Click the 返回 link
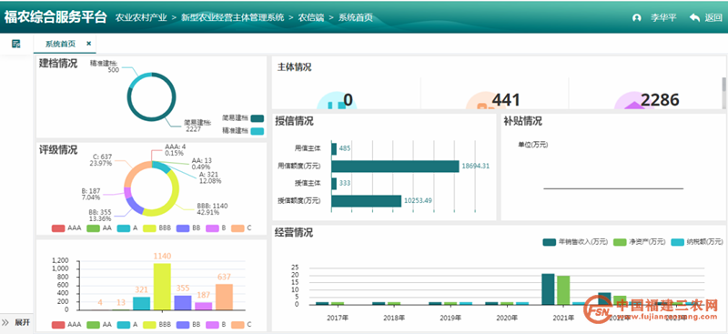This screenshot has height=334, width=728. (713, 17)
